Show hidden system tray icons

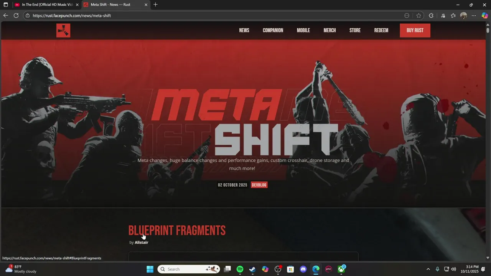pyautogui.click(x=428, y=269)
